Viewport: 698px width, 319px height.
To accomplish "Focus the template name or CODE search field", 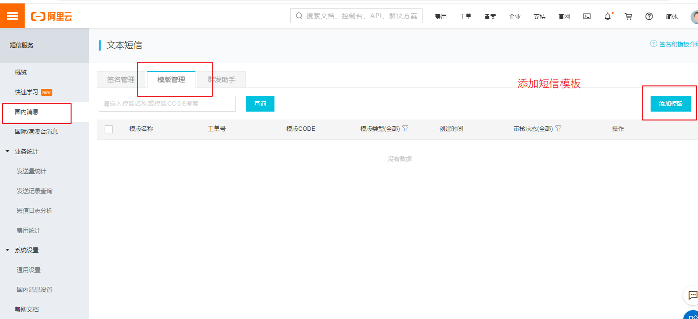I will click(167, 104).
